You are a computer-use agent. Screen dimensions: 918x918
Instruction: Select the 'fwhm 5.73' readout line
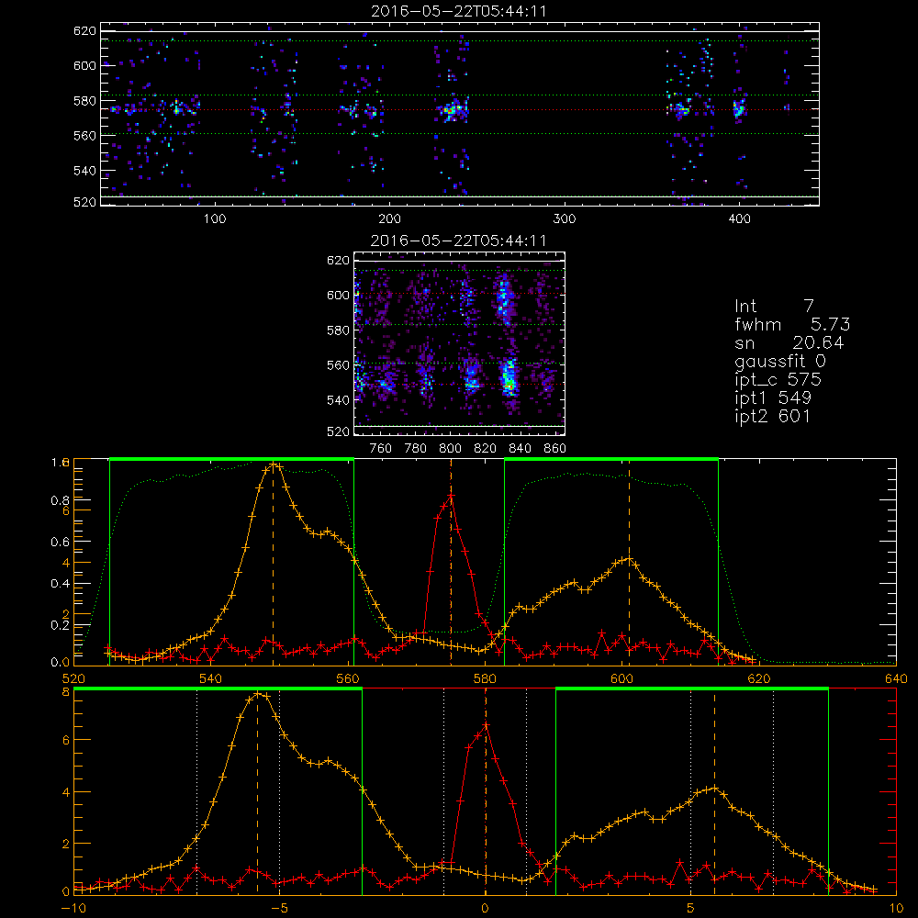792,324
